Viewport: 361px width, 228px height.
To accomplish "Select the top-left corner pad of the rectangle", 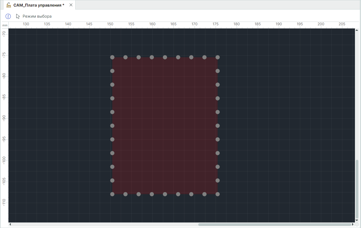I will click(x=112, y=57).
